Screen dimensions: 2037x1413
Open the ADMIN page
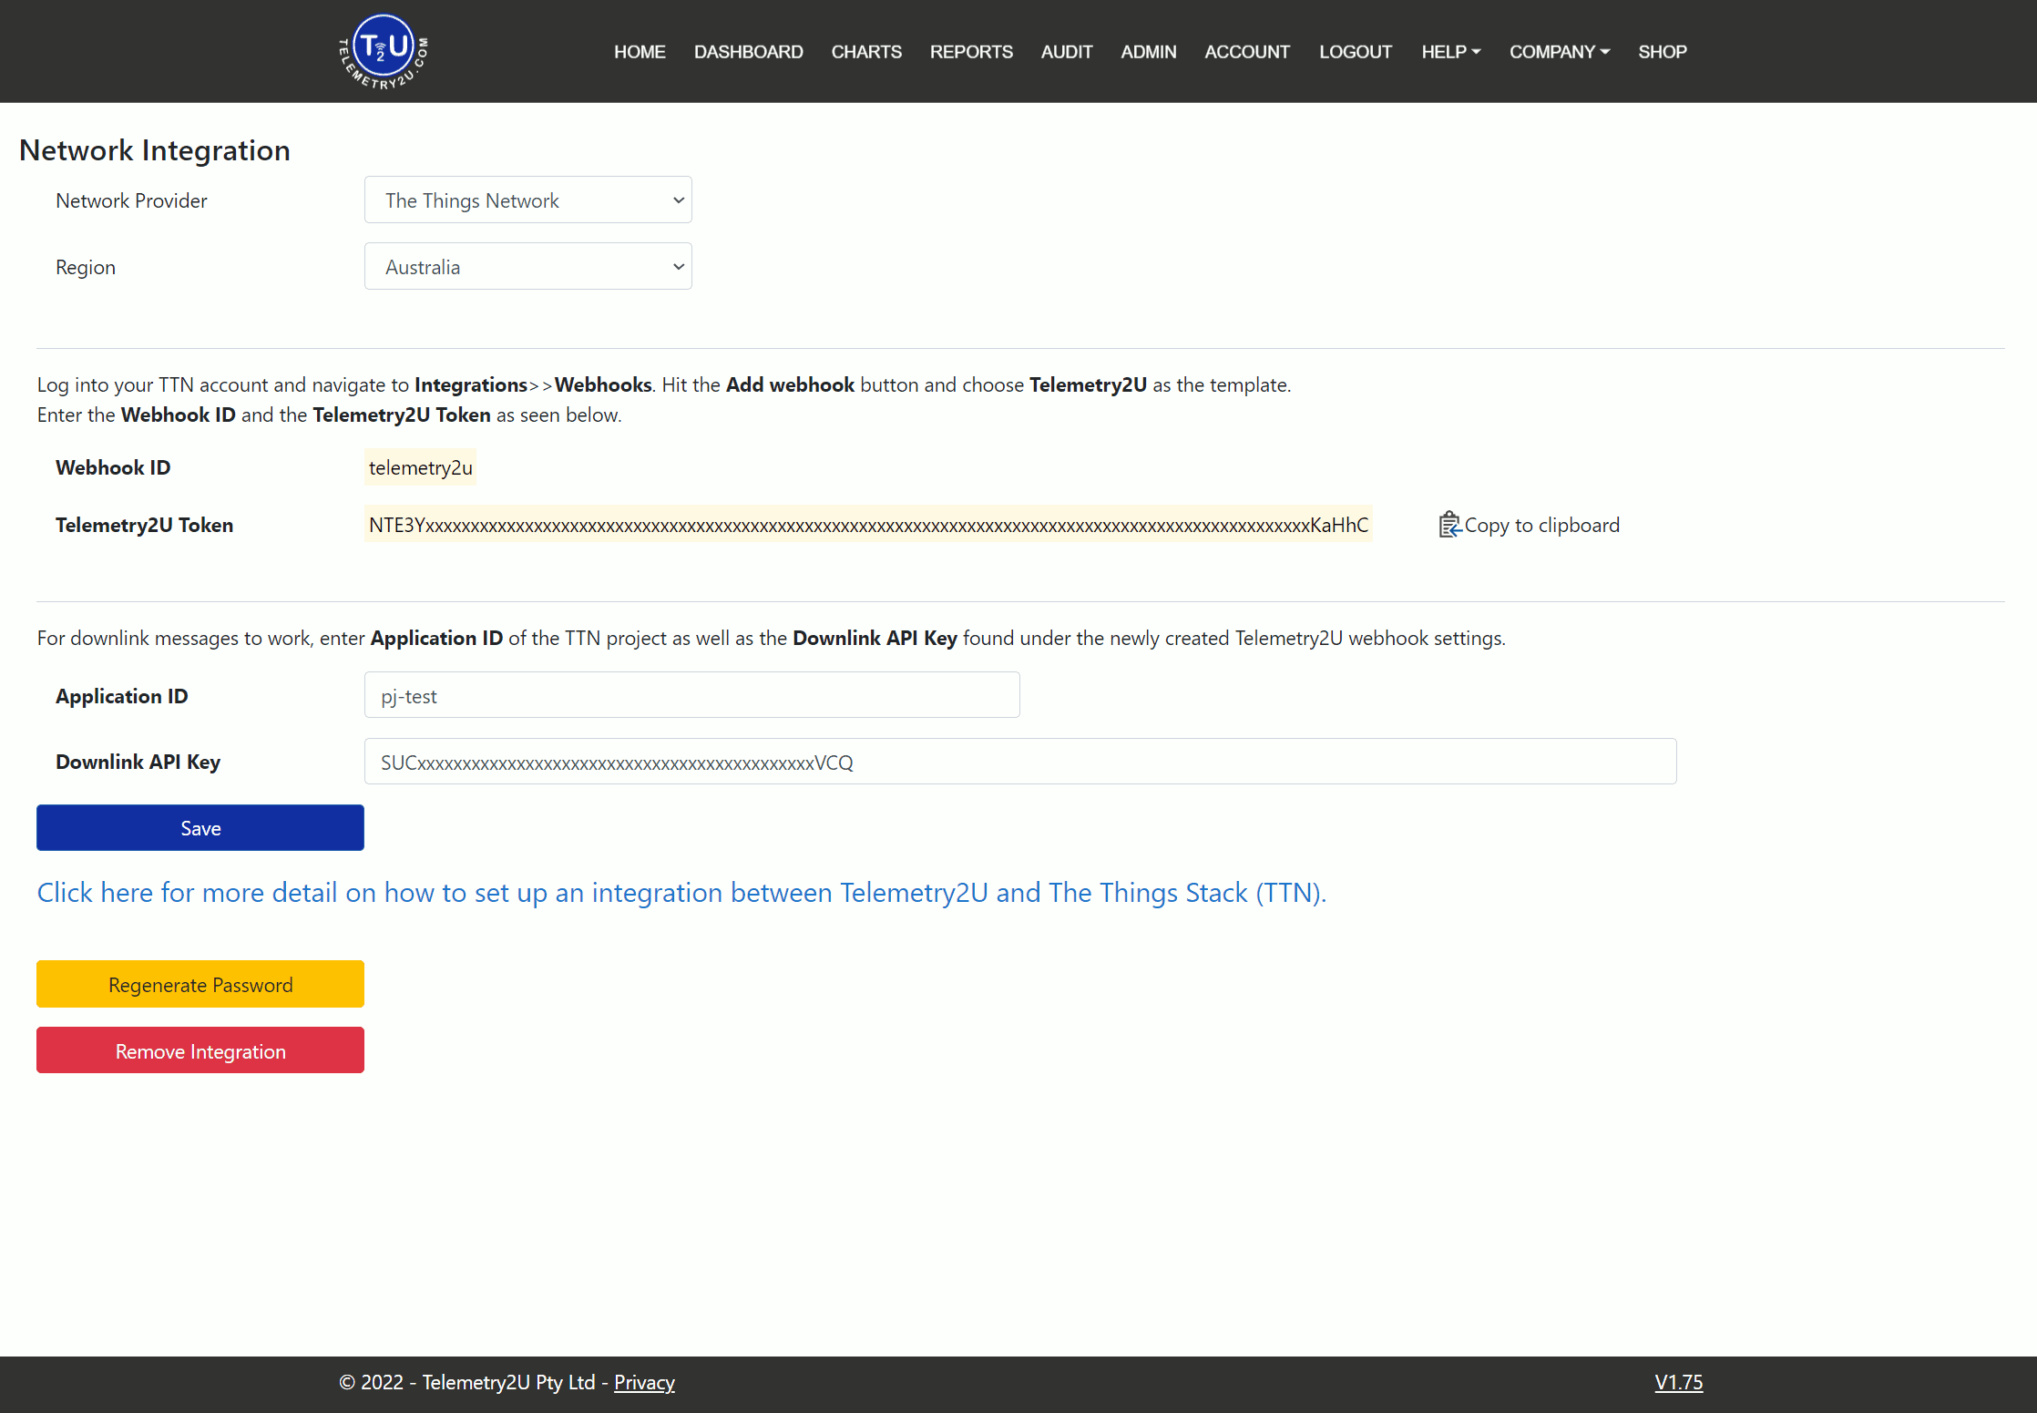point(1149,52)
